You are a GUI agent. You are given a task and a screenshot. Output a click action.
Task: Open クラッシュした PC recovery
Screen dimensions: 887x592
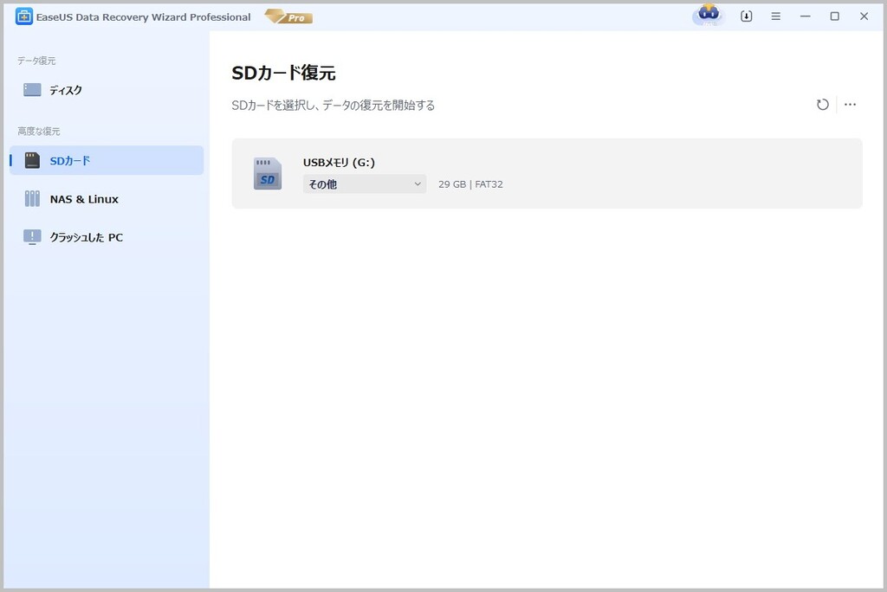107,237
